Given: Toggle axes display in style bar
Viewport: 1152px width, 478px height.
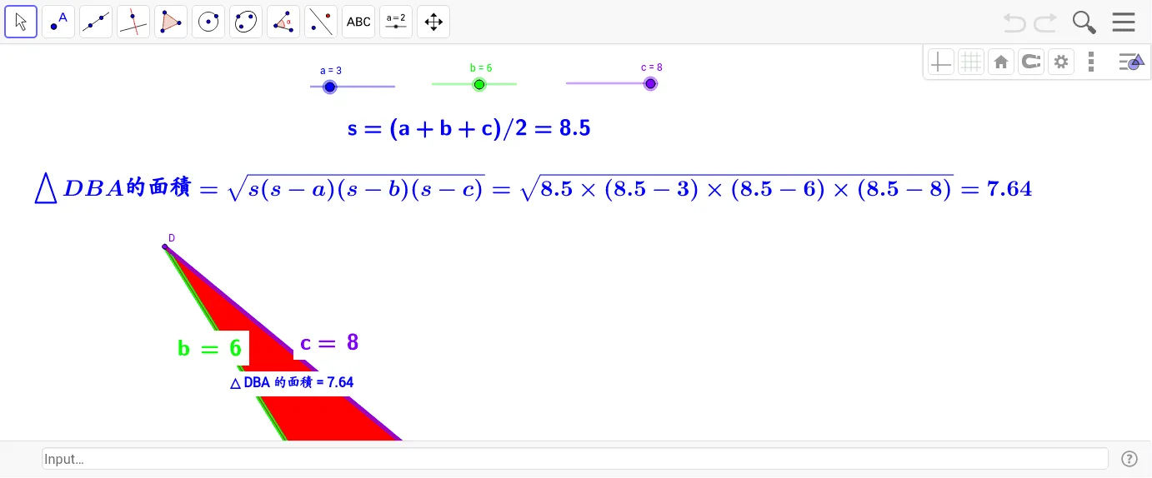Looking at the screenshot, I should point(941,62).
